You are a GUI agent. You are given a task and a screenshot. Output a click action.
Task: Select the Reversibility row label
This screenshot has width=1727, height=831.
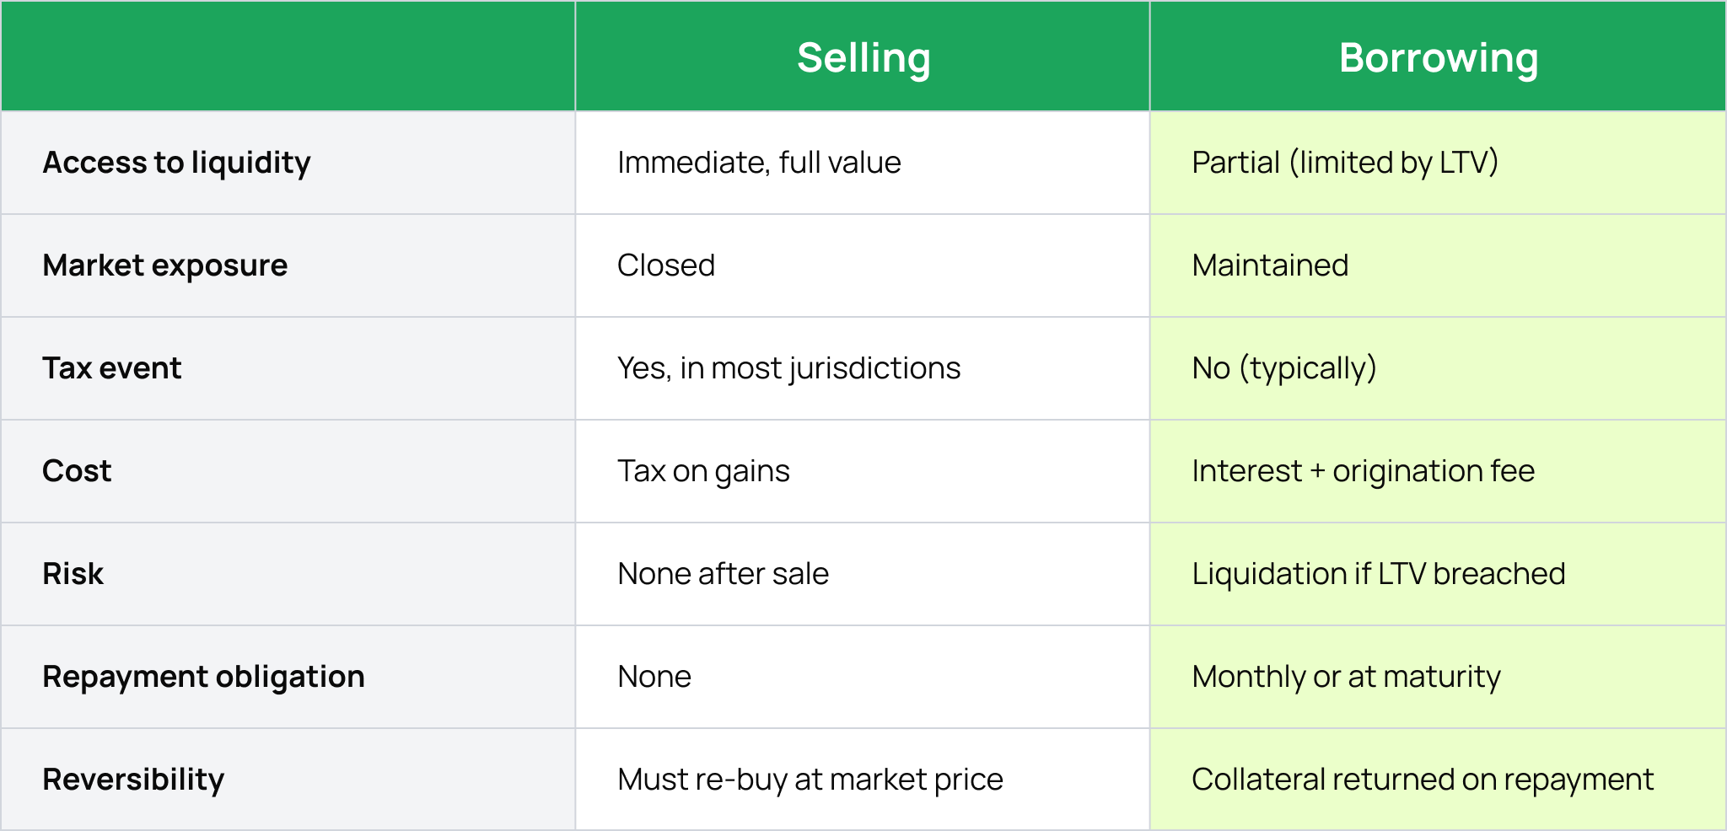[133, 780]
